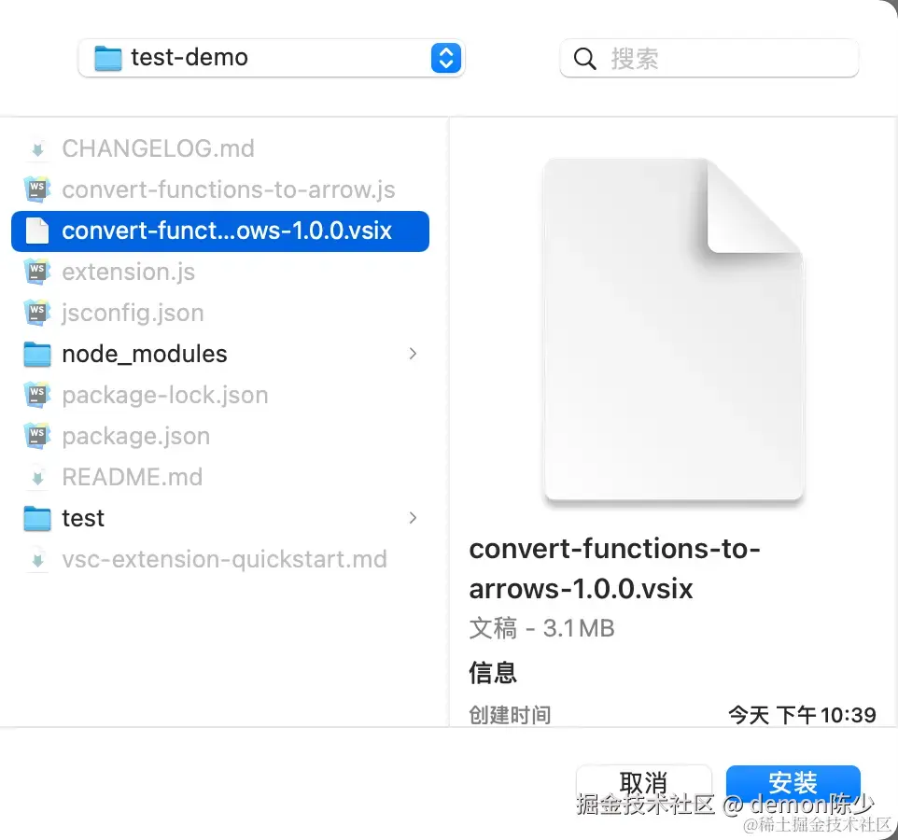Click the CHANGELOG.md file icon

point(37,148)
